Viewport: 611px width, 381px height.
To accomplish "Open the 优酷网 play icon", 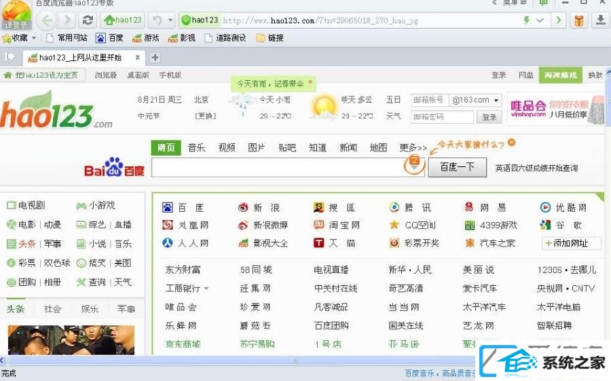I will pos(545,207).
